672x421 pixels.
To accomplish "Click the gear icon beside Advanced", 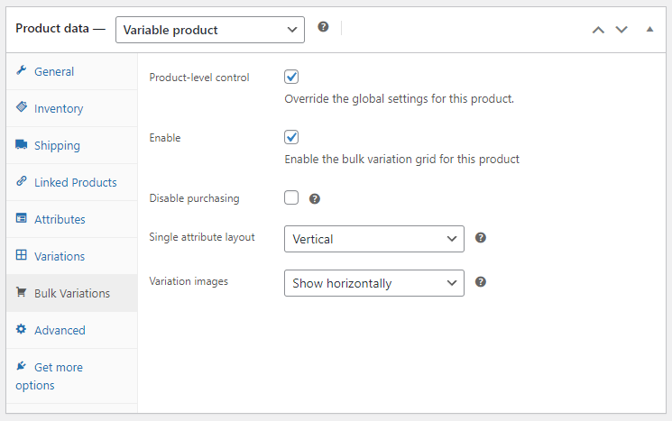I will (x=22, y=329).
